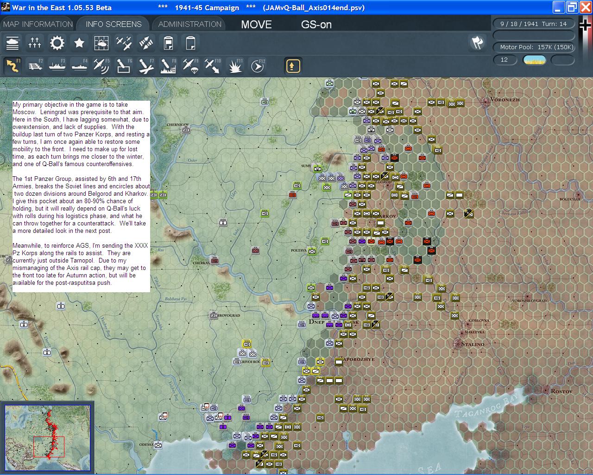Screen dimensions: 593x475
Task: Open the victory star icon
Action: (x=79, y=43)
